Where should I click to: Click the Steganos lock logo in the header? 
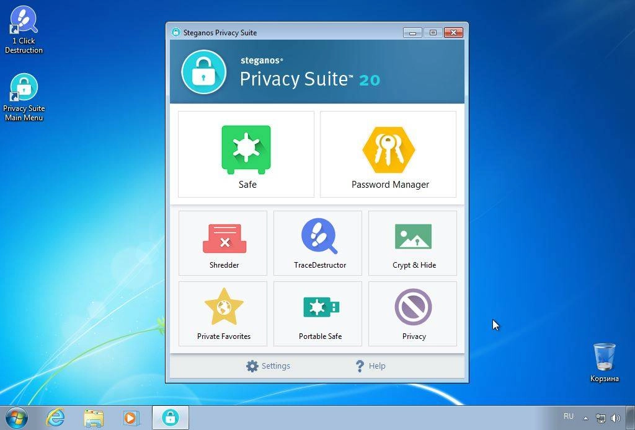click(203, 72)
